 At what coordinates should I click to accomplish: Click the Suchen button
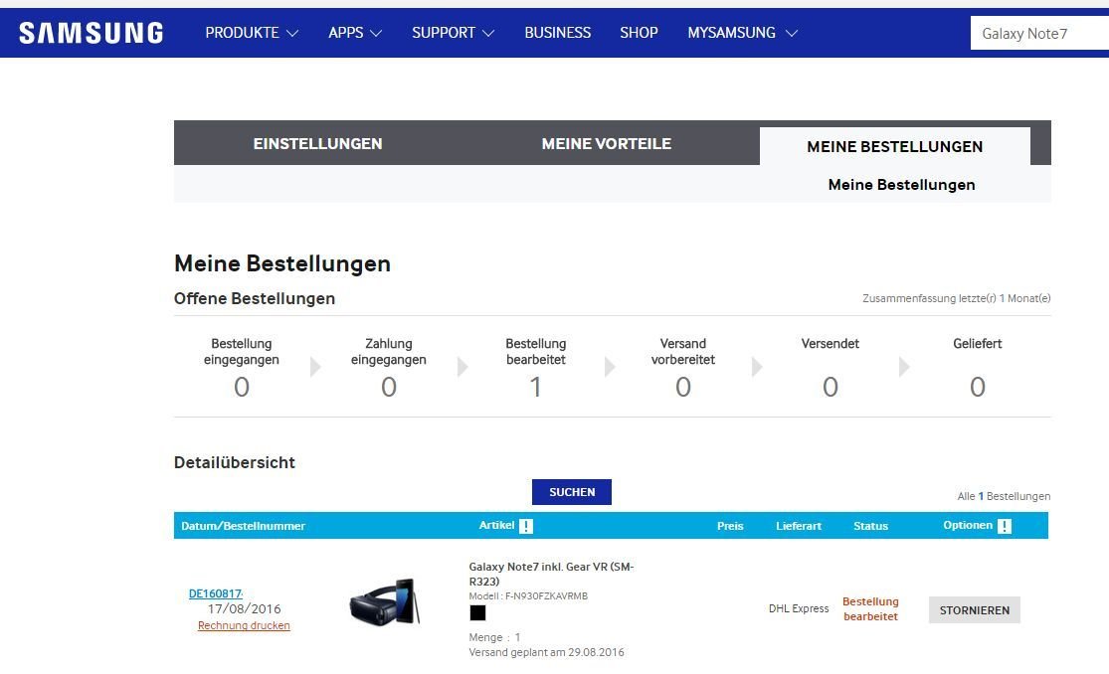[x=572, y=491]
